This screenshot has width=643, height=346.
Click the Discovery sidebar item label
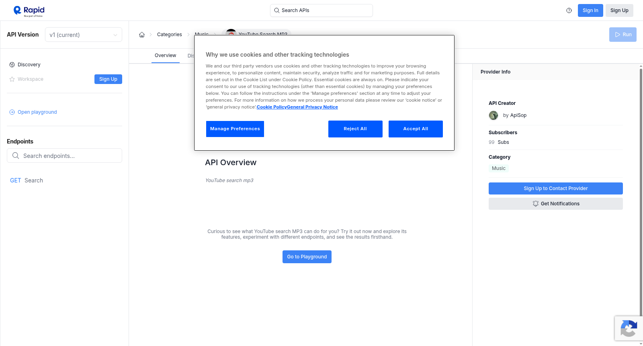click(29, 65)
